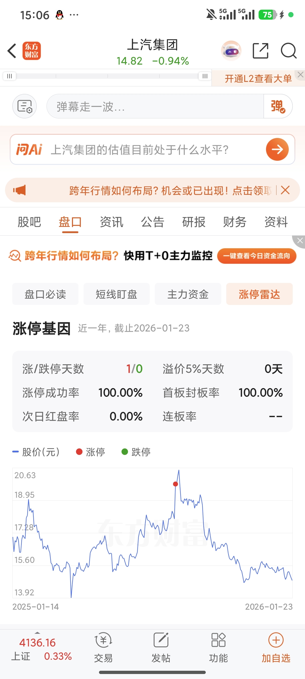Viewport: 305px width, 679px height.
Task: Open 开通L2查看大单 link
Action: 258,79
